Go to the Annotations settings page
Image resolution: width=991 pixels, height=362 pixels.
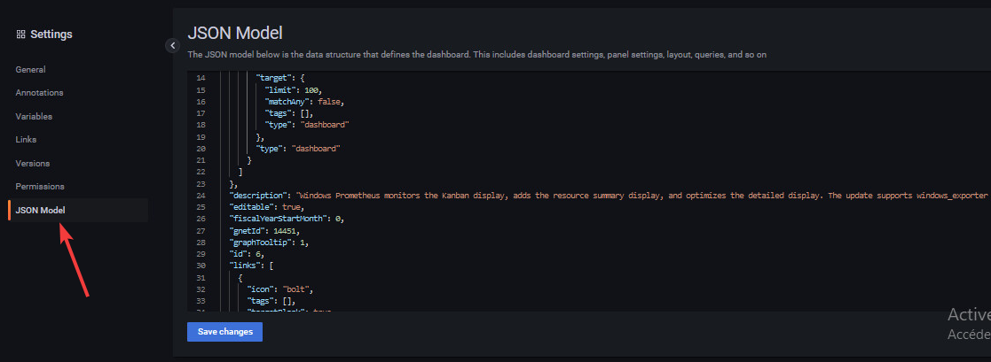[39, 93]
